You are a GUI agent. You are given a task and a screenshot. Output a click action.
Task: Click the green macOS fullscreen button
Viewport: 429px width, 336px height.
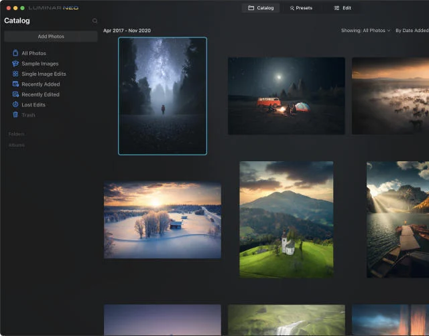coord(22,8)
